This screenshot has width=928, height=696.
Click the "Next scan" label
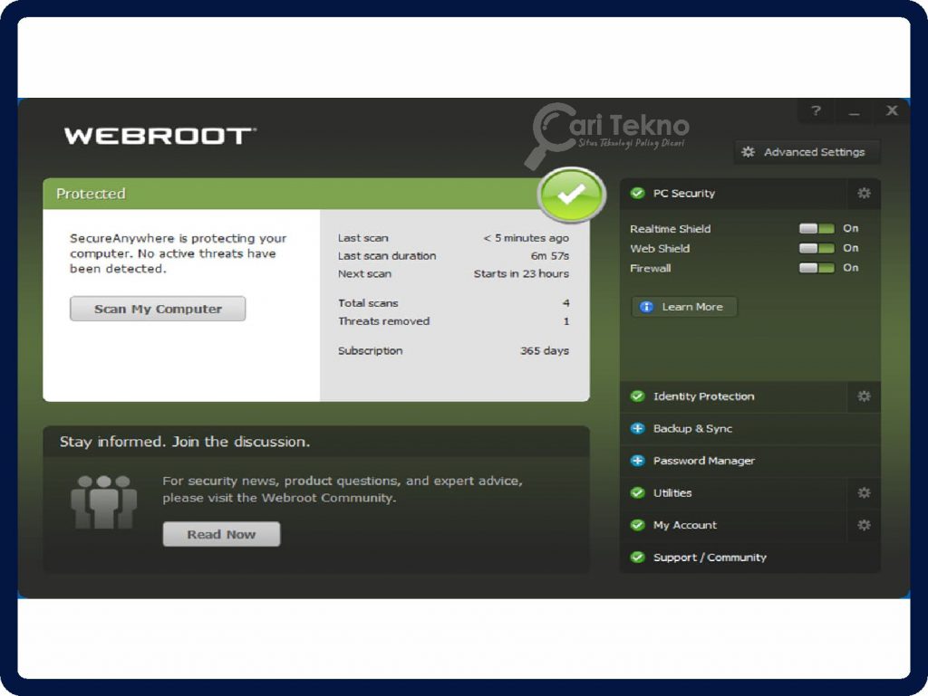(364, 273)
